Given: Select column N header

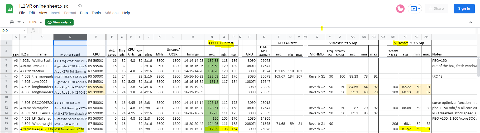Looking at the screenshot, I should 212,37.
